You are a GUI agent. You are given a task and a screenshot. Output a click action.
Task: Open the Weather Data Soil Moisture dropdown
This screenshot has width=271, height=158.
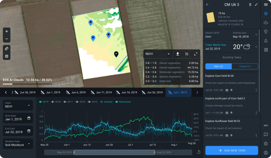coord(18,144)
